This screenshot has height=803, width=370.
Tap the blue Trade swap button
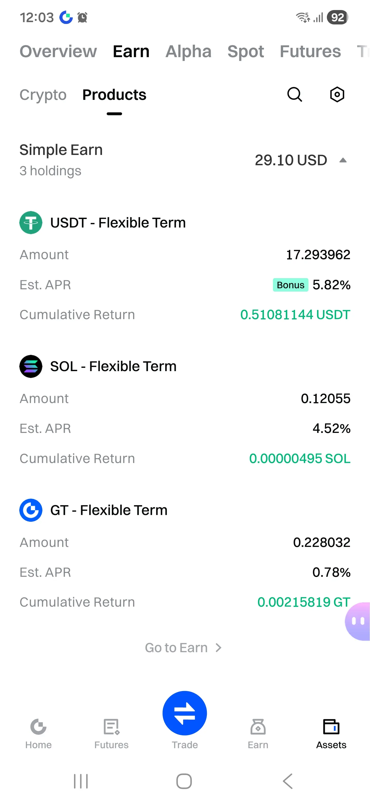pyautogui.click(x=184, y=713)
